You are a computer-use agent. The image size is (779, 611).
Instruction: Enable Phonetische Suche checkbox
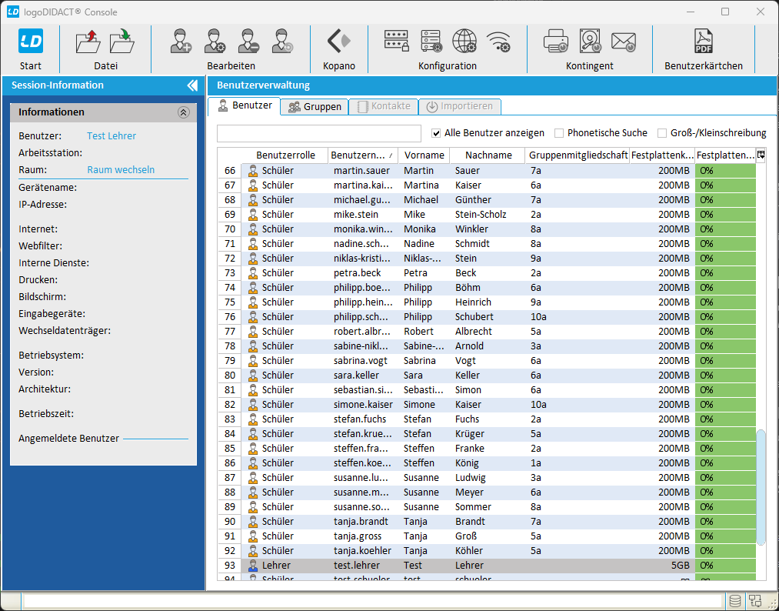pyautogui.click(x=559, y=133)
